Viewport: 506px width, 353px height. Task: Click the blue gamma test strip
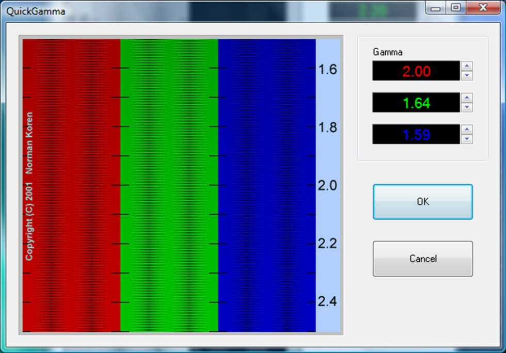pyautogui.click(x=267, y=186)
